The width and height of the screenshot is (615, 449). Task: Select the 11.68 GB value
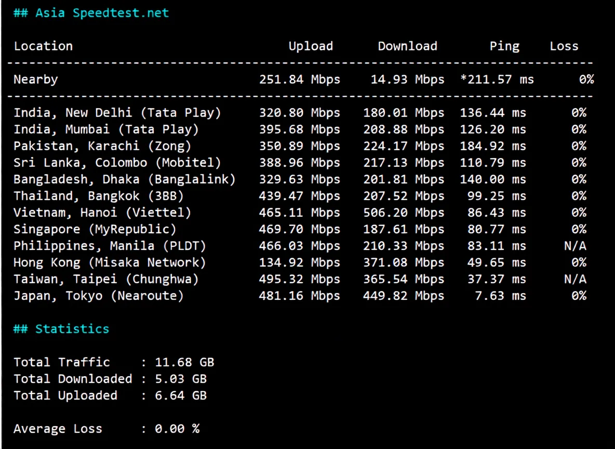click(184, 362)
